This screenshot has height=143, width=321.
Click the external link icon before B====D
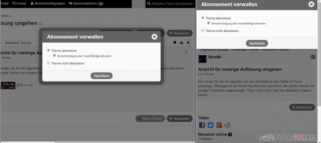(18, 85)
